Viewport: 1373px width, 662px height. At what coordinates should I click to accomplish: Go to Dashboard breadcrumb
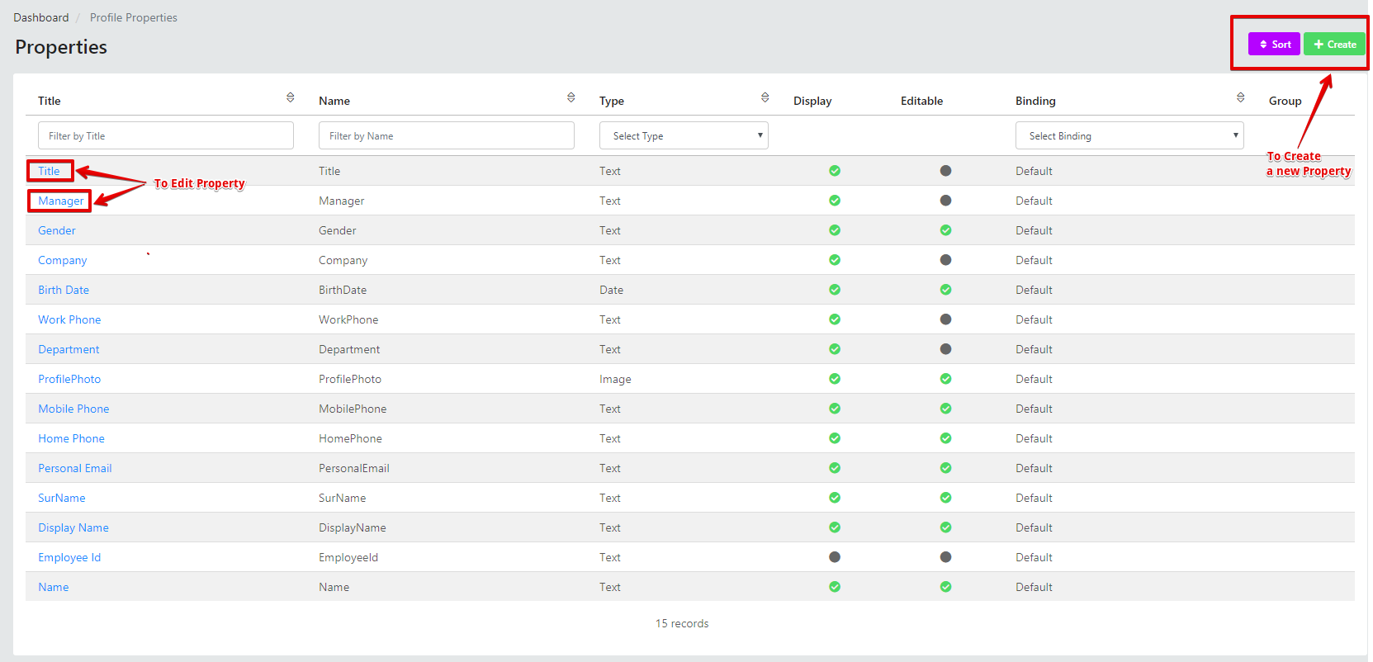click(x=41, y=17)
